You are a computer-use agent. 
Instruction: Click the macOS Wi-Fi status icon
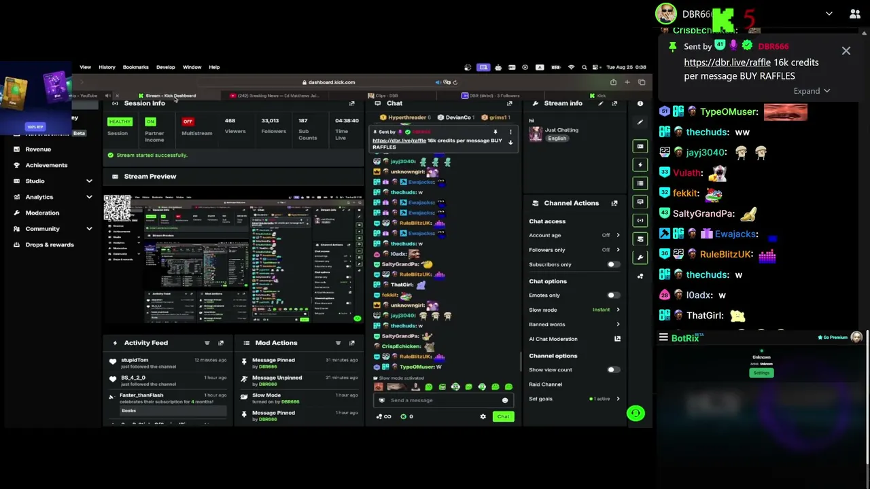[x=571, y=67]
